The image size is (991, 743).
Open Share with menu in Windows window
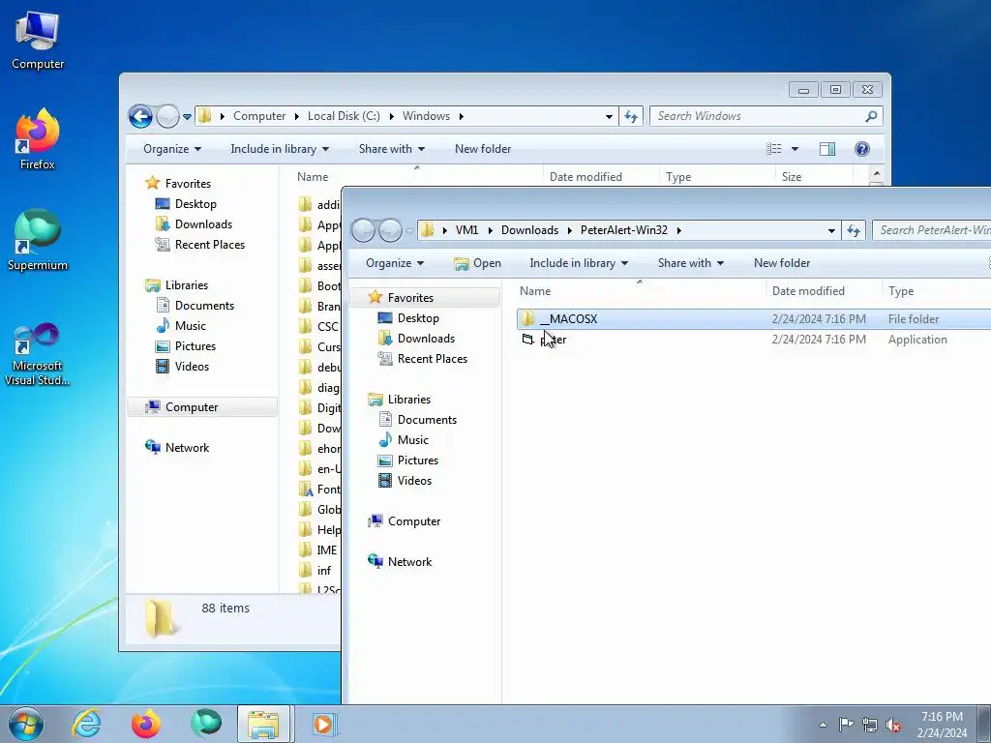(x=391, y=149)
